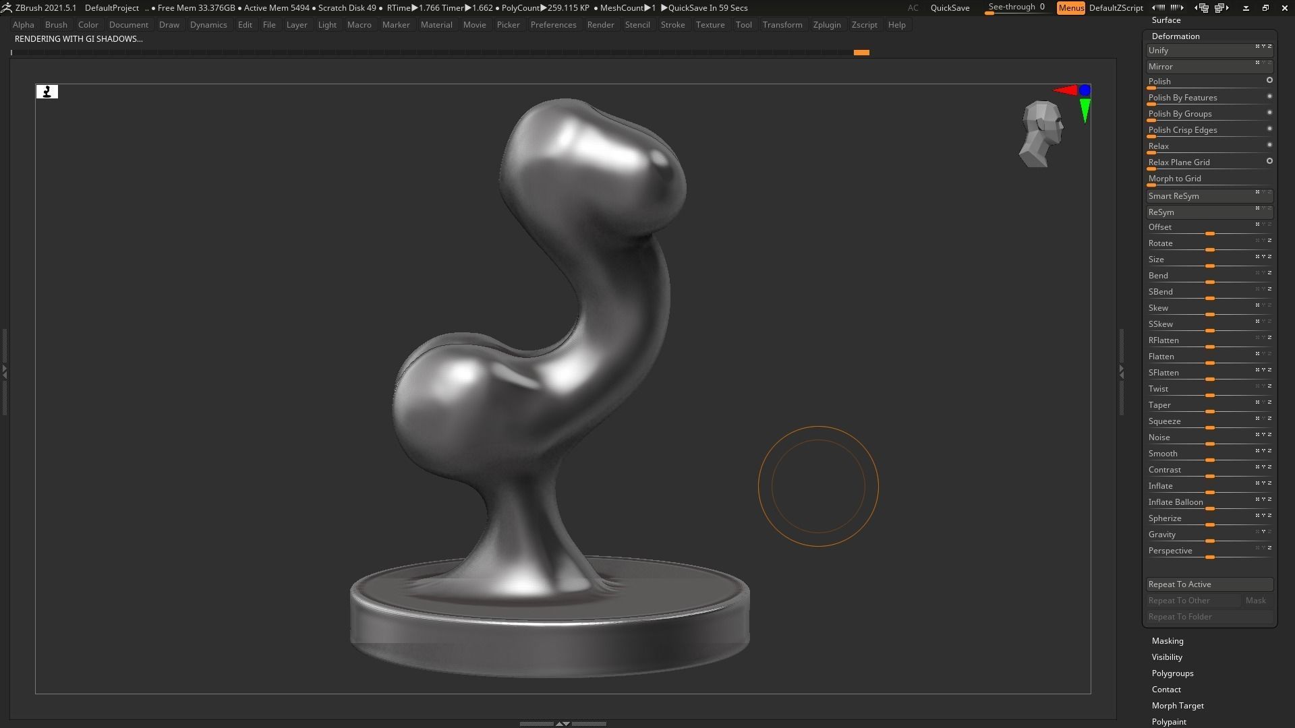Click the red X-axis cone on the gizmo

(x=1065, y=90)
